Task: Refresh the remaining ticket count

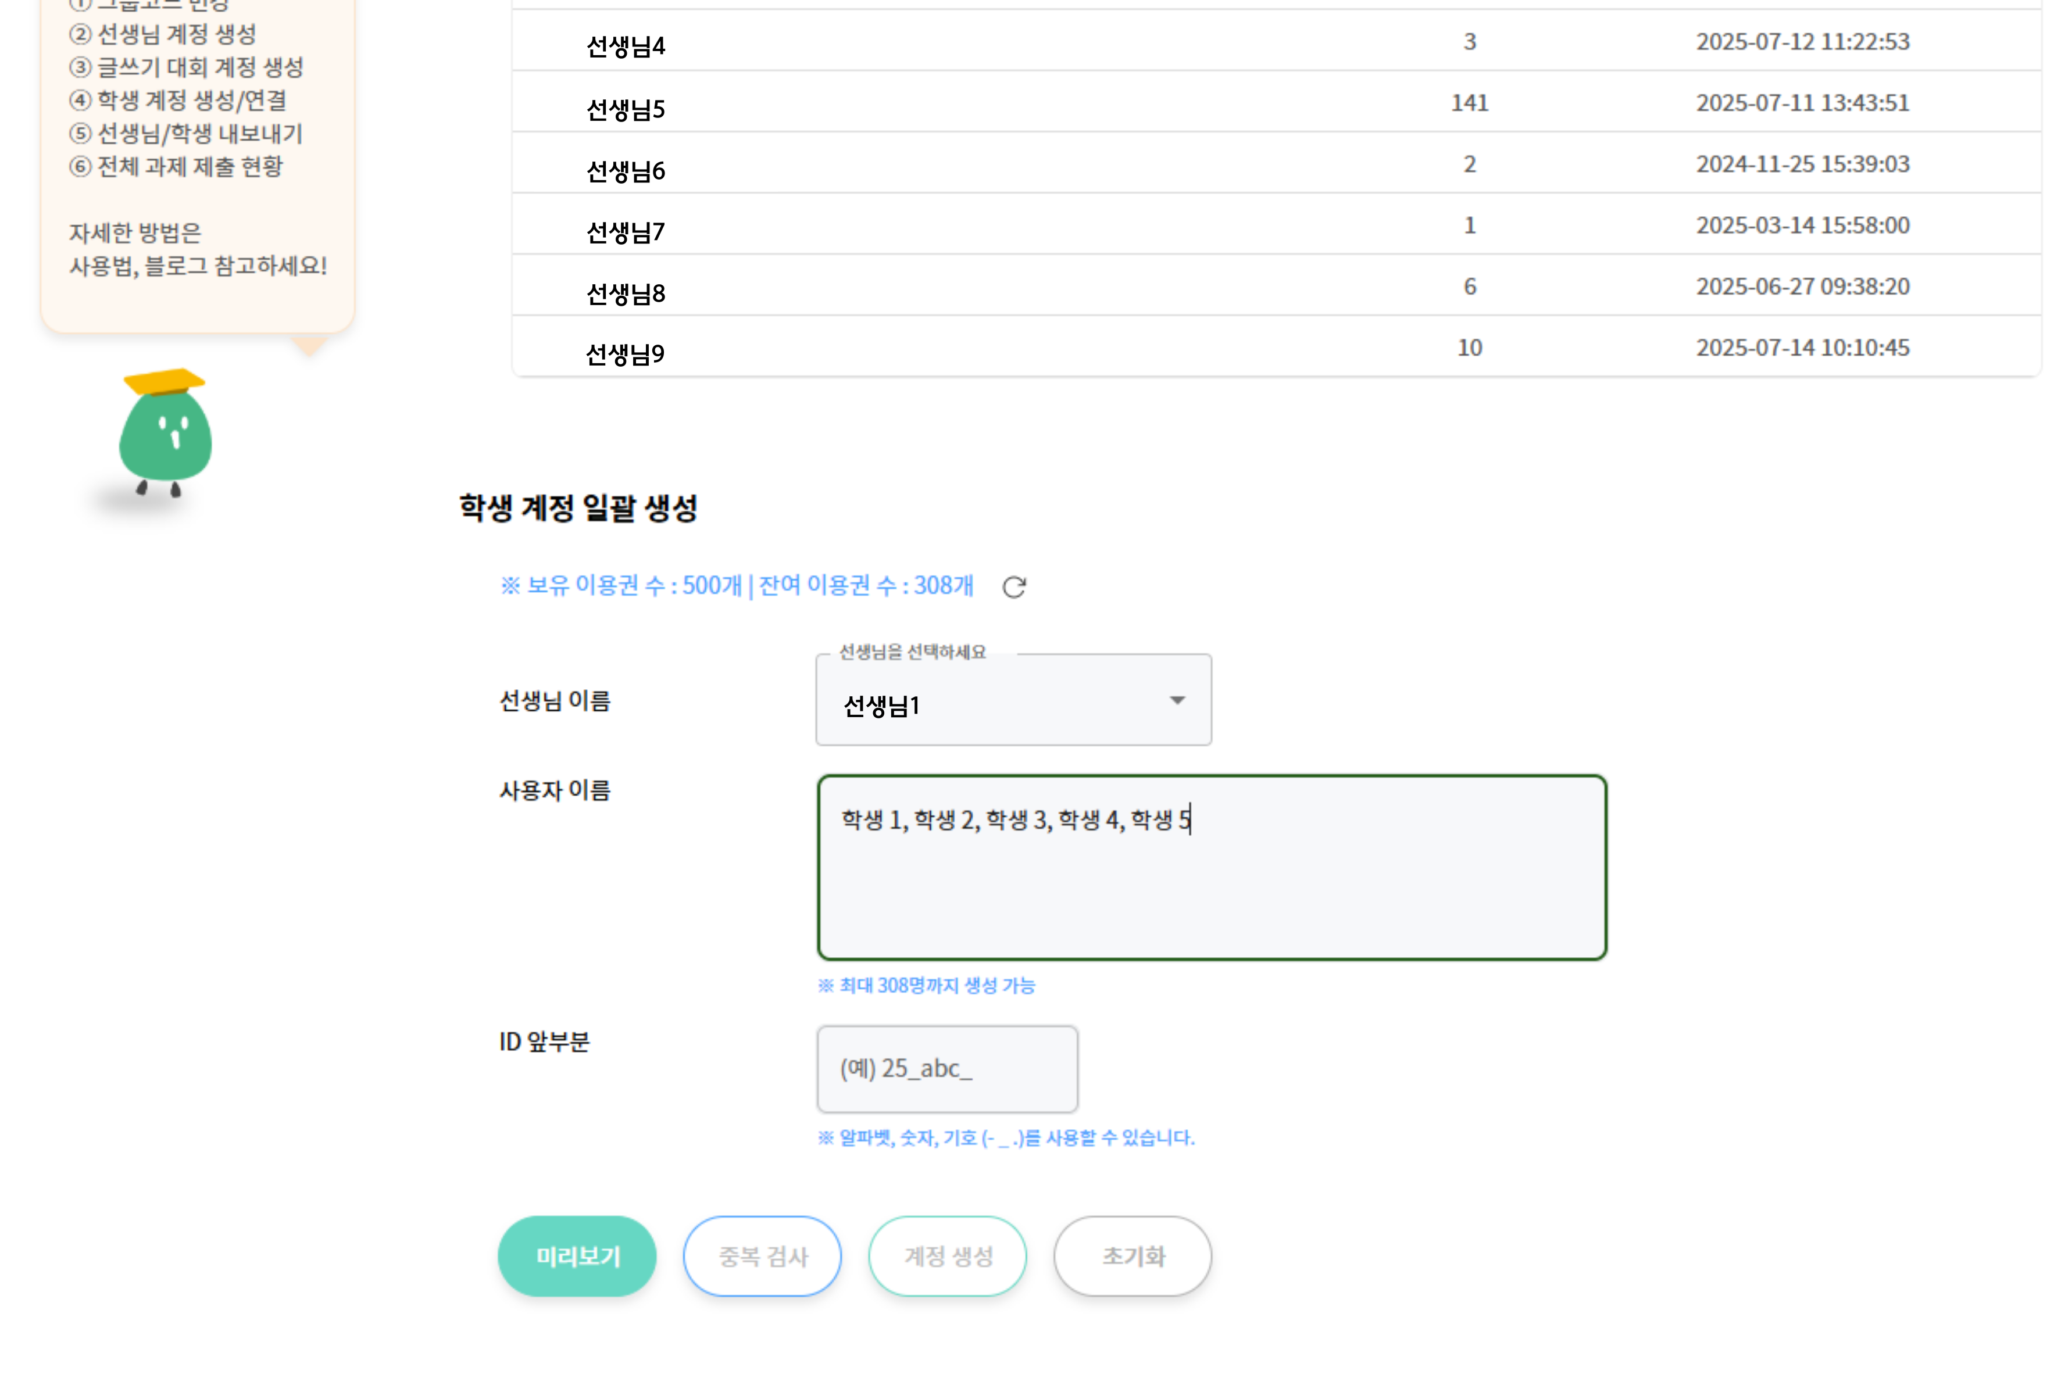Action: [x=1015, y=587]
